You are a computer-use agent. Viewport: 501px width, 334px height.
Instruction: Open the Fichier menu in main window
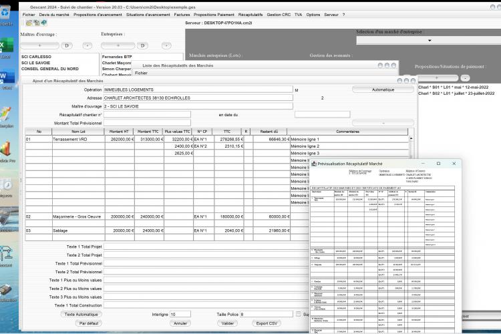(x=29, y=15)
